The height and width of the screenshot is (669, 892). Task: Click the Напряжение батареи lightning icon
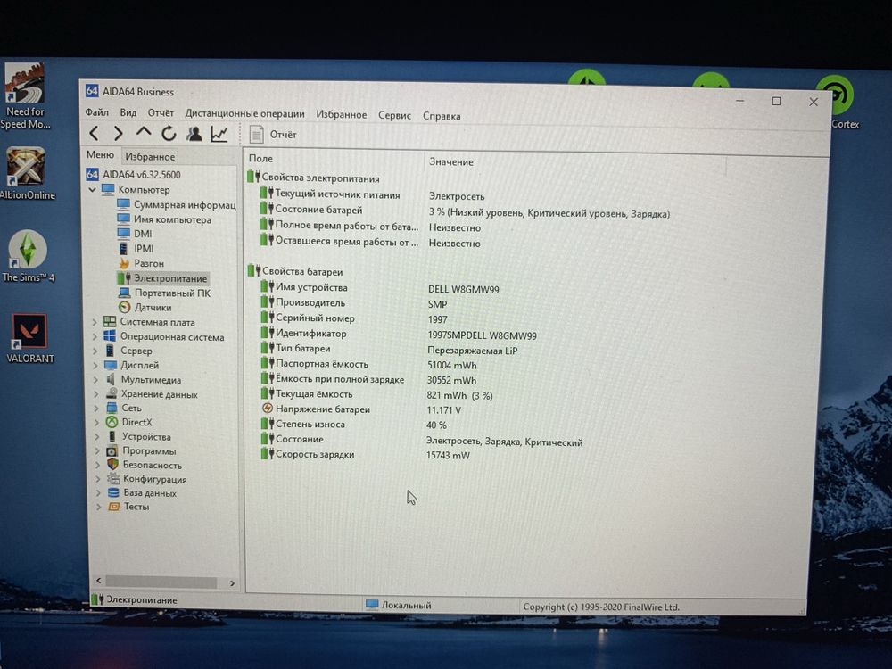[x=268, y=409]
